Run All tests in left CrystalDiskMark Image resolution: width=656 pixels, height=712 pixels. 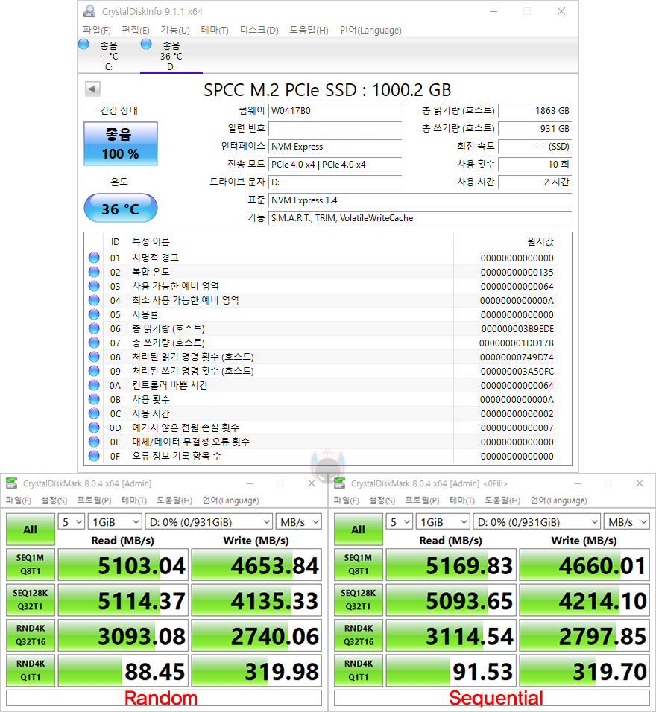click(31, 530)
